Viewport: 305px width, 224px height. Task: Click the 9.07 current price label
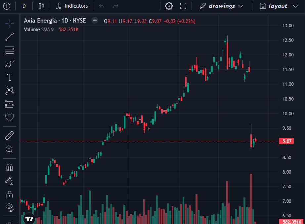[x=287, y=141]
